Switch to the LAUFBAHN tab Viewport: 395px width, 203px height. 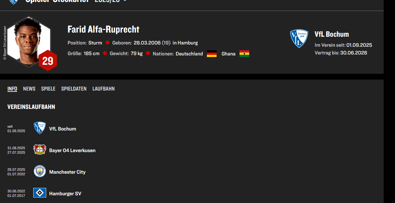(x=103, y=89)
